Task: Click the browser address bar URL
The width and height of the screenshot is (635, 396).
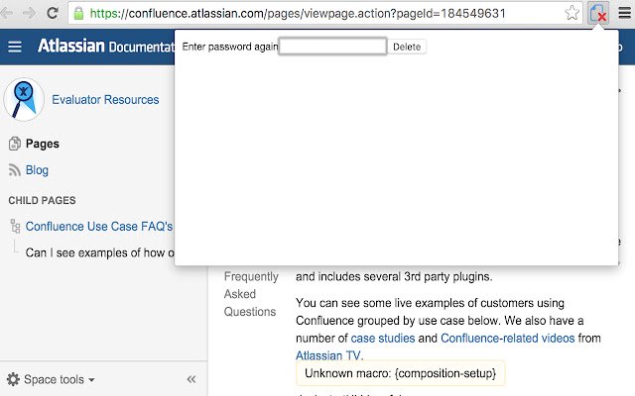Action: point(298,13)
